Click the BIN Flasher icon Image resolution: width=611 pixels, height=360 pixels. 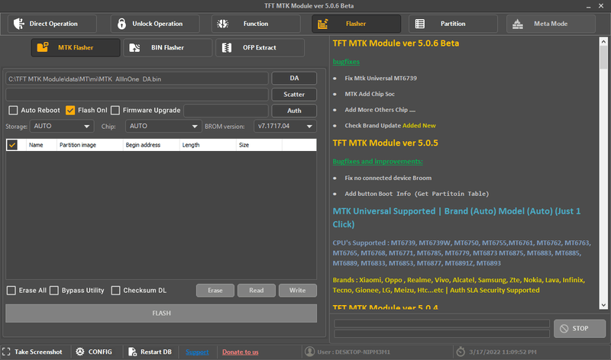coord(134,47)
